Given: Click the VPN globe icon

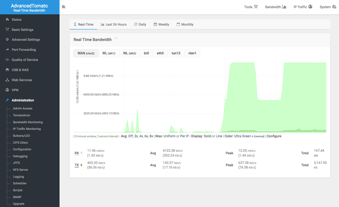Looking at the screenshot, I should point(7,90).
